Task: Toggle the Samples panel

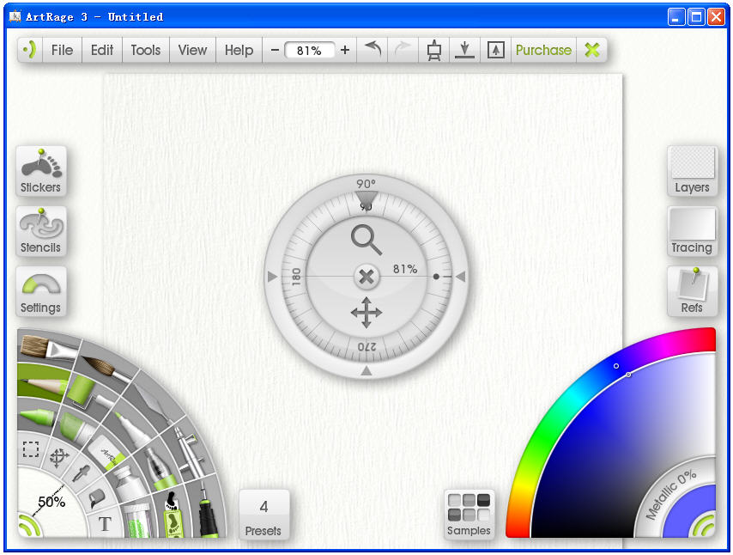Action: tap(469, 515)
